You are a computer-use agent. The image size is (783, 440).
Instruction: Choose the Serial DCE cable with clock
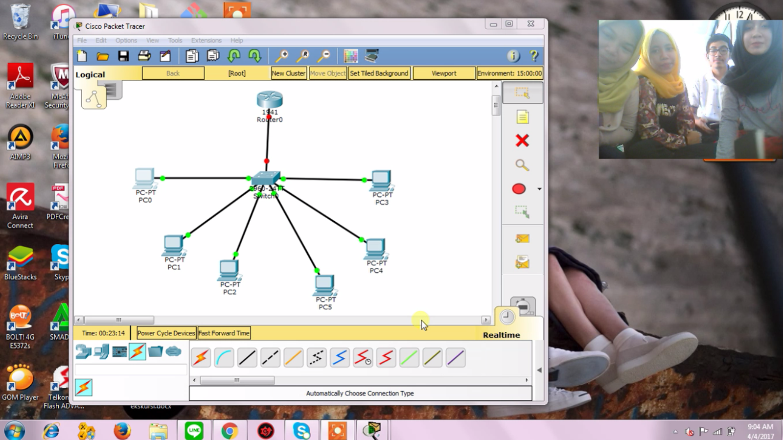(363, 358)
